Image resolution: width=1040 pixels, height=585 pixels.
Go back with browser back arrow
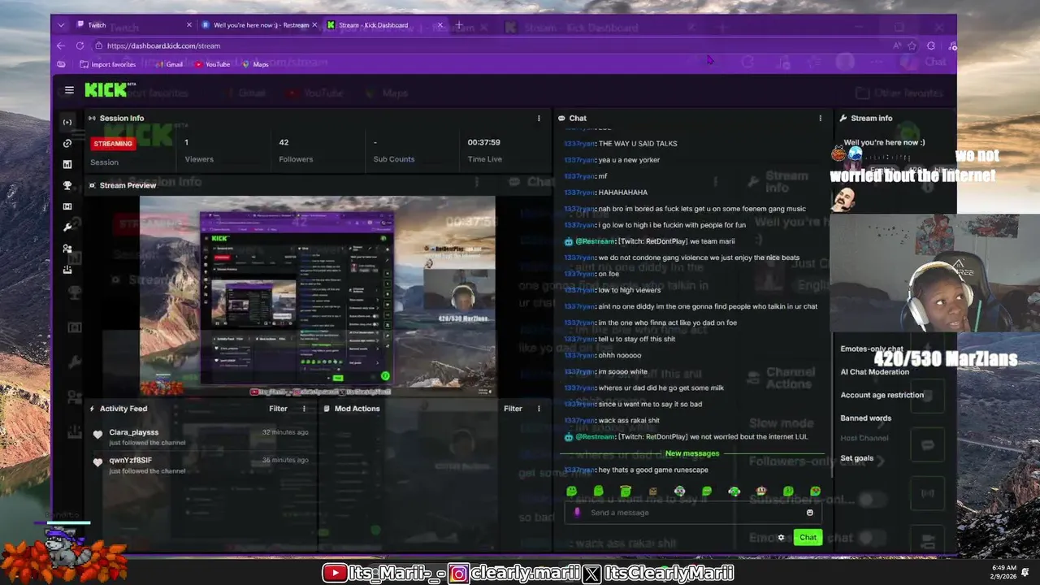pos(61,45)
